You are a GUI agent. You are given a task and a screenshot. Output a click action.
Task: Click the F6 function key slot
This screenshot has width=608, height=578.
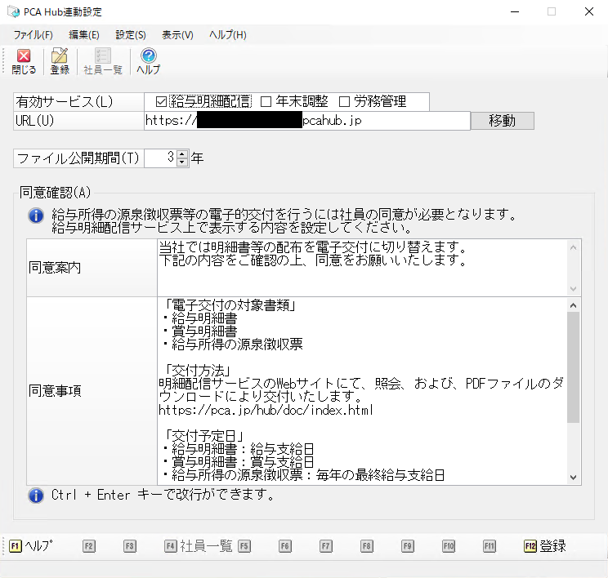pyautogui.click(x=285, y=546)
